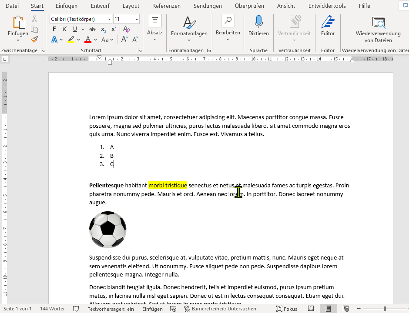Viewport: 409px width, 313px height.
Task: Open the font name dropdown
Action: pos(109,19)
